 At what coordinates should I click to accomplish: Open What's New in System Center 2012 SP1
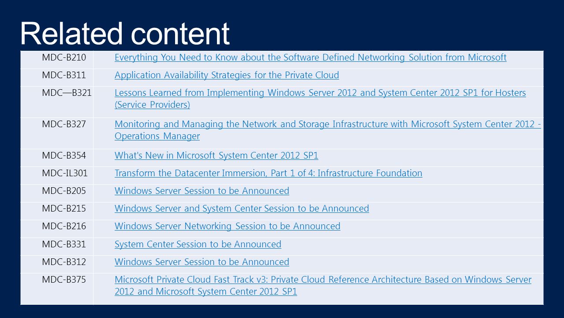click(216, 155)
